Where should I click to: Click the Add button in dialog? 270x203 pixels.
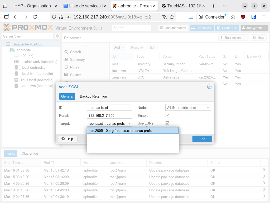coord(202,139)
